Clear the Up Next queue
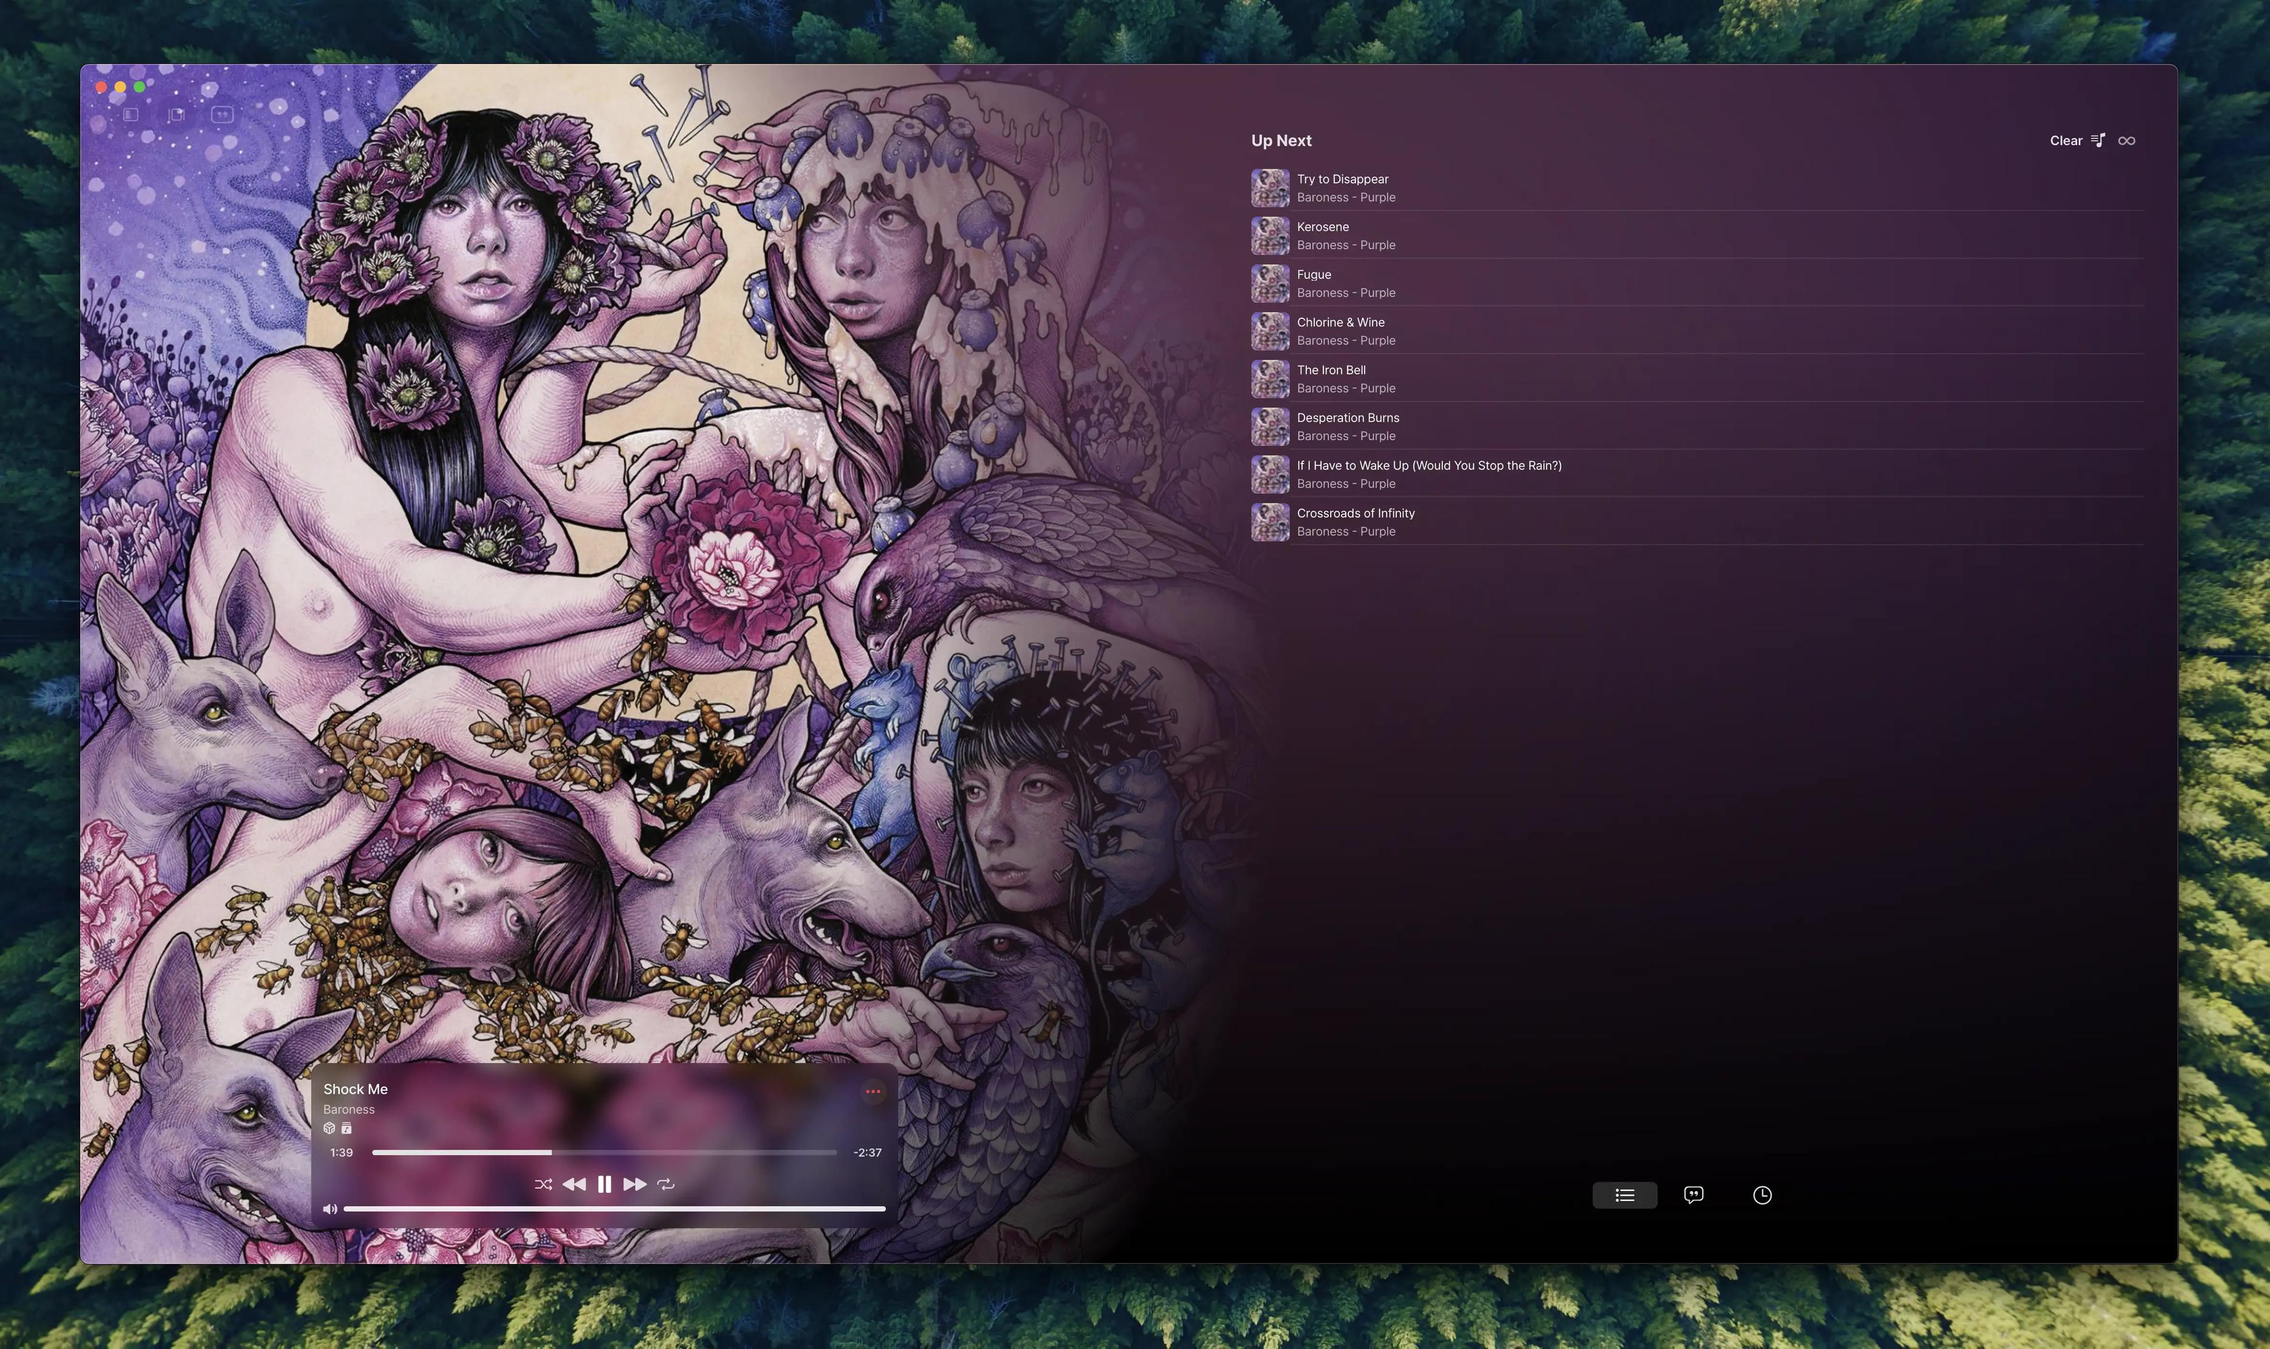 click(2065, 141)
